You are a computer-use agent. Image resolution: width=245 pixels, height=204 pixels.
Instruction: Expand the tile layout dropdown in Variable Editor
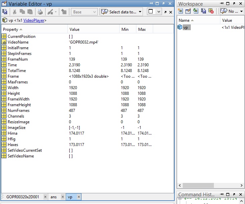coord(159,12)
